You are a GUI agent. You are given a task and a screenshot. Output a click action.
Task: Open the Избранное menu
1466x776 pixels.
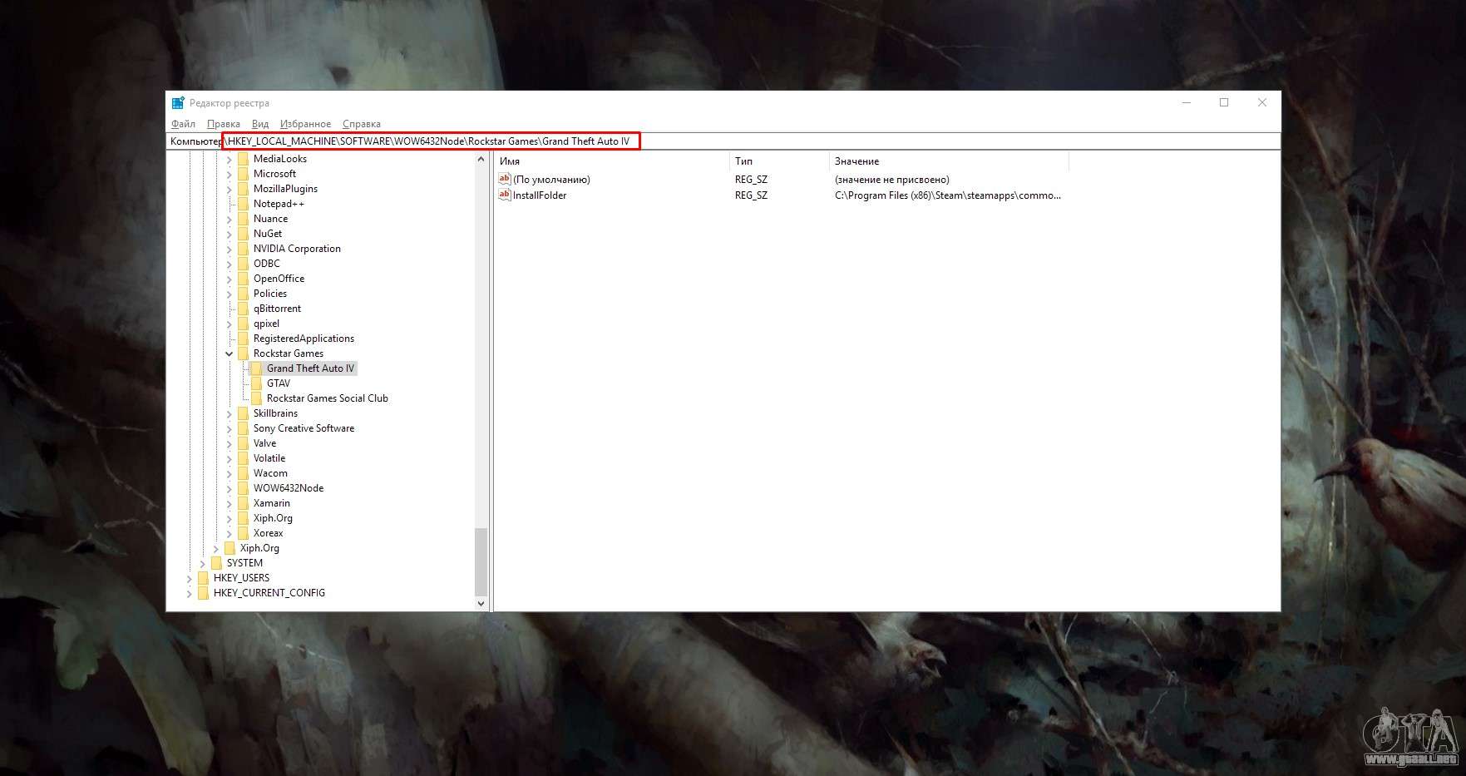(x=305, y=124)
